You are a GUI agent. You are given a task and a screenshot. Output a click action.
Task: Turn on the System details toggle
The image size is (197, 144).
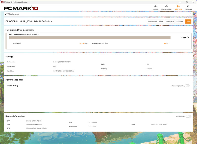(x=189, y=116)
